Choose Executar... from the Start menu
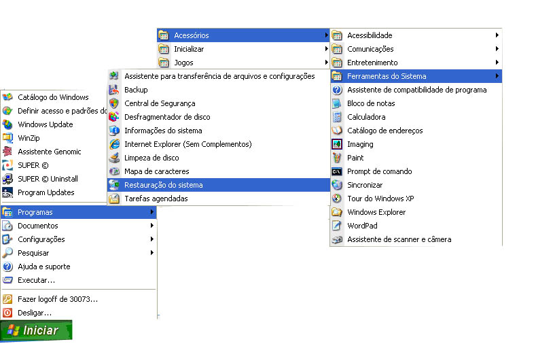Image resolution: width=536 pixels, height=361 pixels. pyautogui.click(x=79, y=280)
